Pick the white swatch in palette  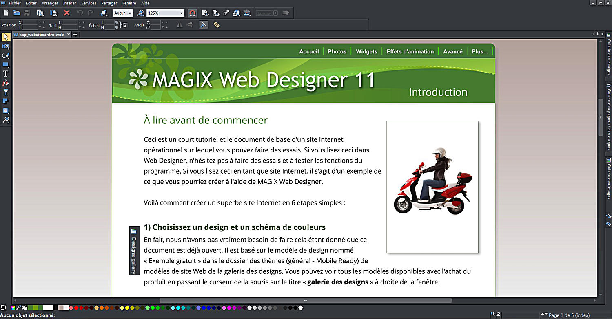[x=48, y=308]
